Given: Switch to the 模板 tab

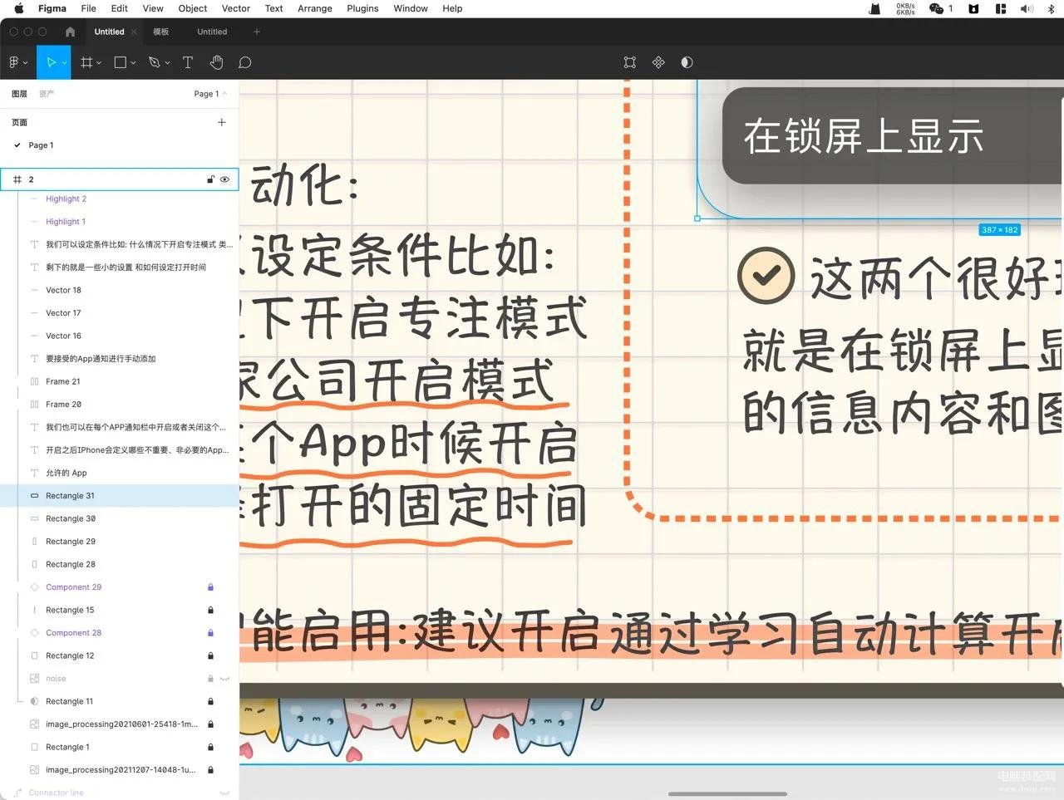Looking at the screenshot, I should (x=160, y=32).
